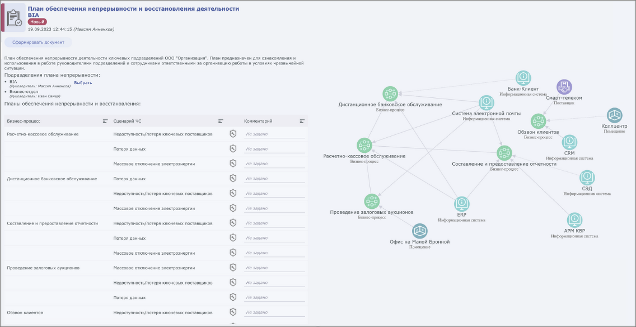Click the Офис на Малой Бронной node
The height and width of the screenshot is (327, 636).
[420, 231]
